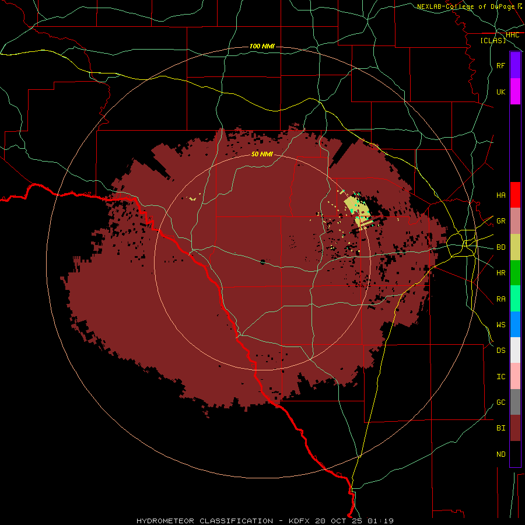Image resolution: width=525 pixels, height=525 pixels.
Task: Click the "DS" legend label
Action: (x=501, y=350)
